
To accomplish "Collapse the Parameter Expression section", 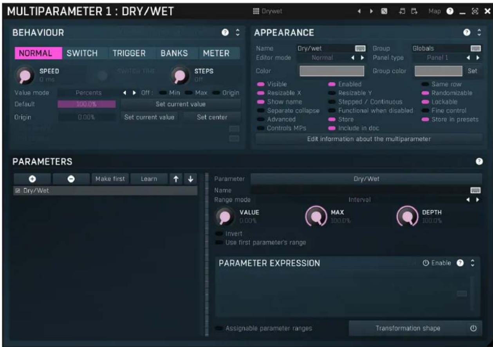I will pos(473,263).
